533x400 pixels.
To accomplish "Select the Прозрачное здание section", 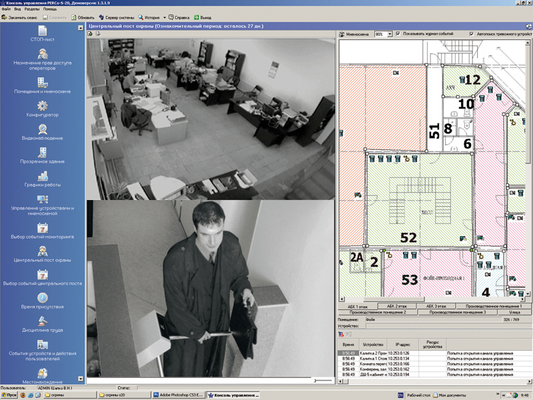I will point(43,155).
